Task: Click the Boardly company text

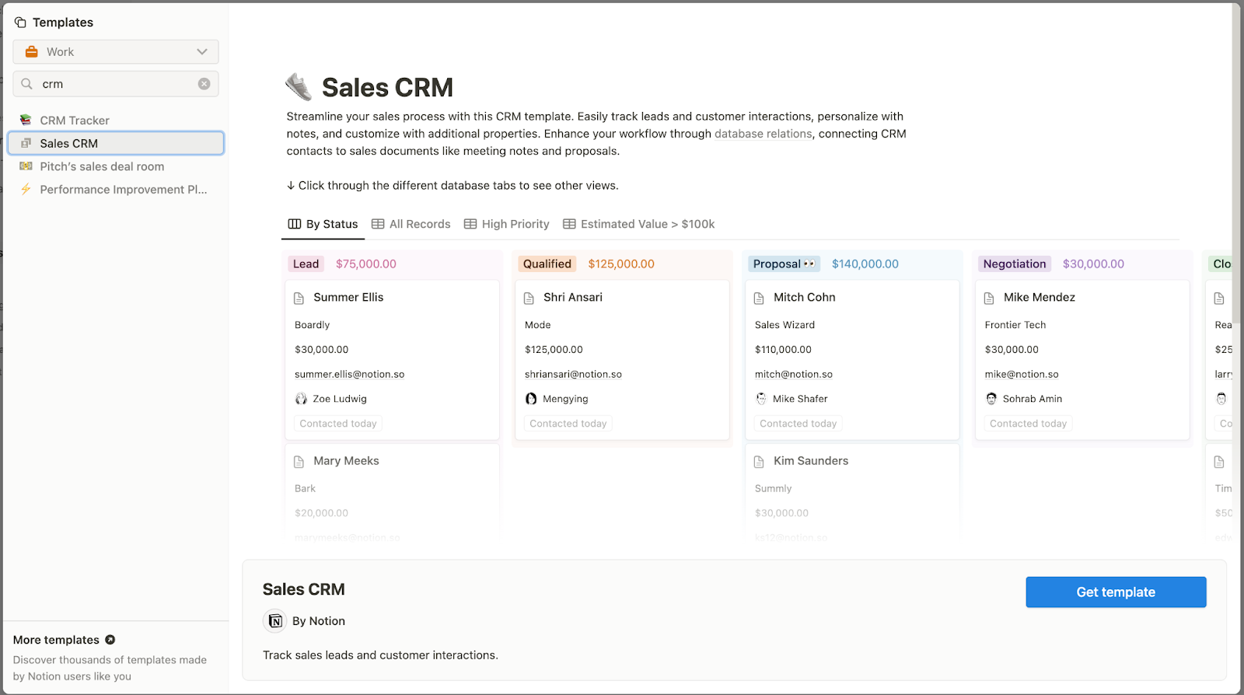Action: click(x=312, y=325)
